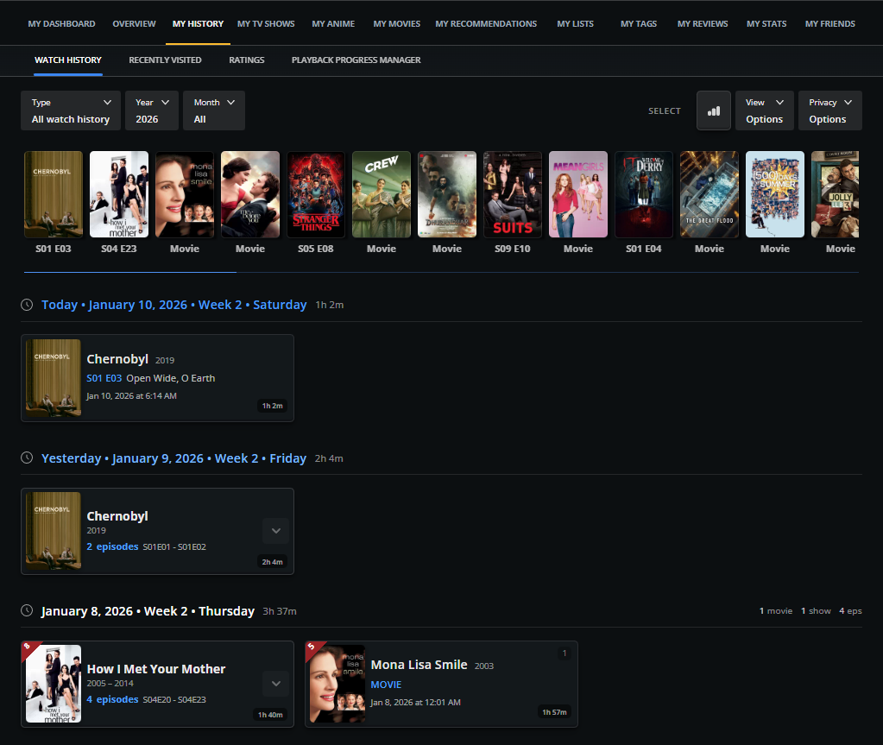
Task: Open the Playback Progress Manager tab
Action: tap(356, 60)
